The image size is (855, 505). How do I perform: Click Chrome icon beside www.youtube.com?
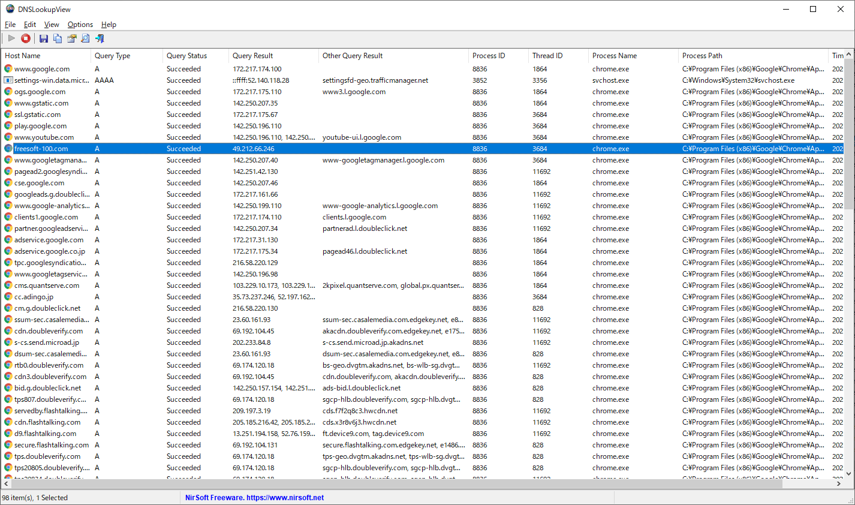(8, 137)
